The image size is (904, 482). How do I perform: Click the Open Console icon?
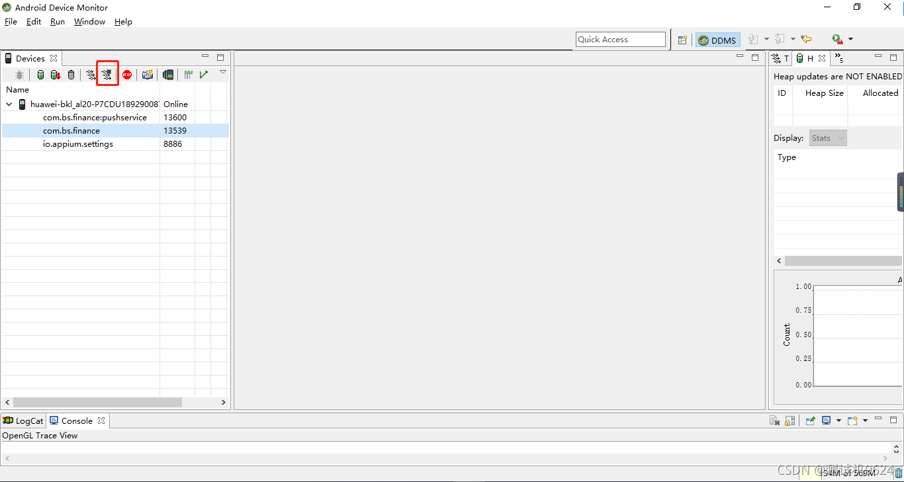click(x=853, y=421)
